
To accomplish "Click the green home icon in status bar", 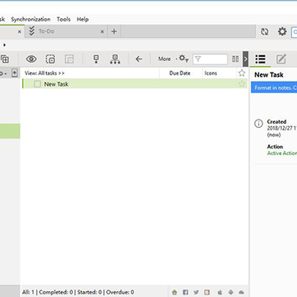I will tap(174, 292).
